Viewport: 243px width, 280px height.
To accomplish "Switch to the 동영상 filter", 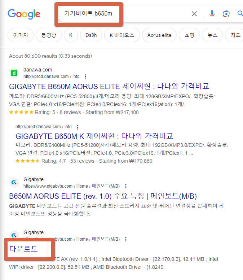I will click(x=49, y=35).
